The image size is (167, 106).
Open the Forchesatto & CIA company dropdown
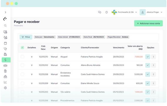(x=124, y=12)
